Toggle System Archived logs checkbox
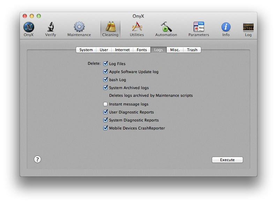This screenshot has height=204, width=277. point(105,87)
